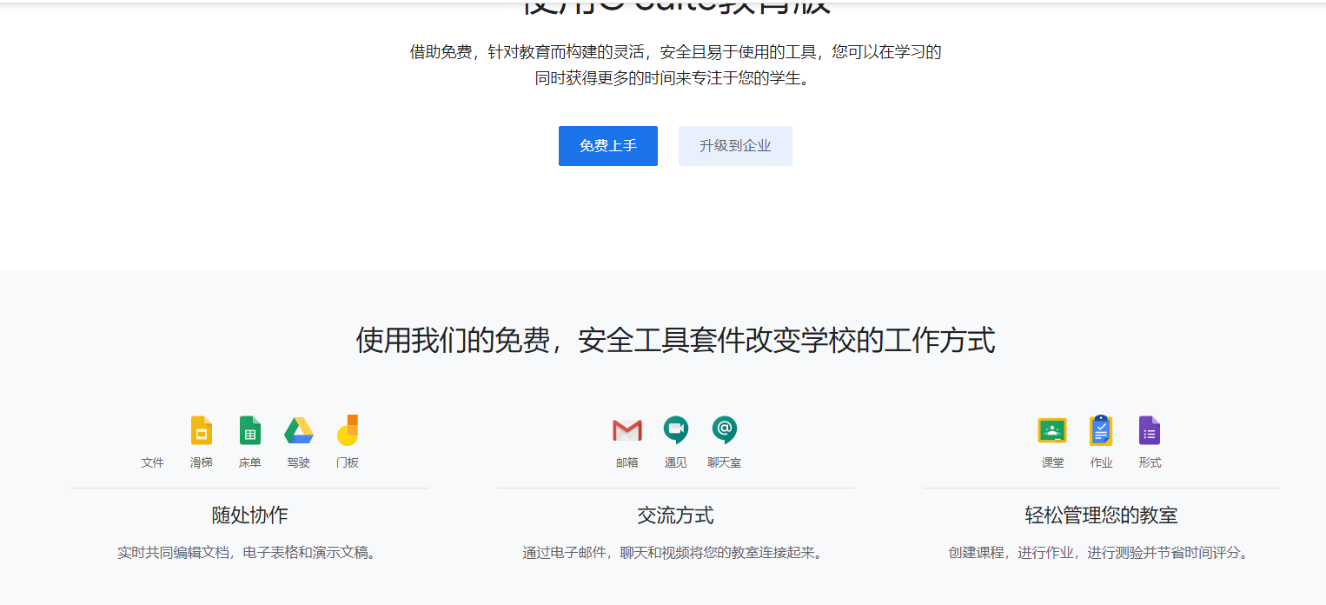Click the intro paragraph starting 借助免费

click(x=676, y=65)
